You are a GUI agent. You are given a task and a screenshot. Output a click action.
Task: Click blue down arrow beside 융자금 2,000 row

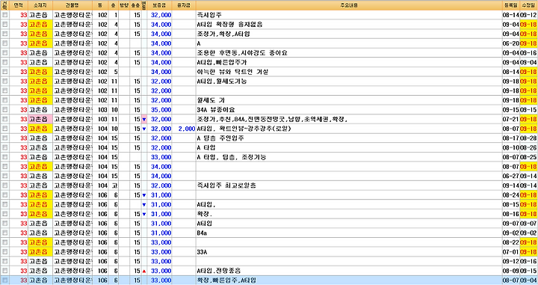point(144,129)
